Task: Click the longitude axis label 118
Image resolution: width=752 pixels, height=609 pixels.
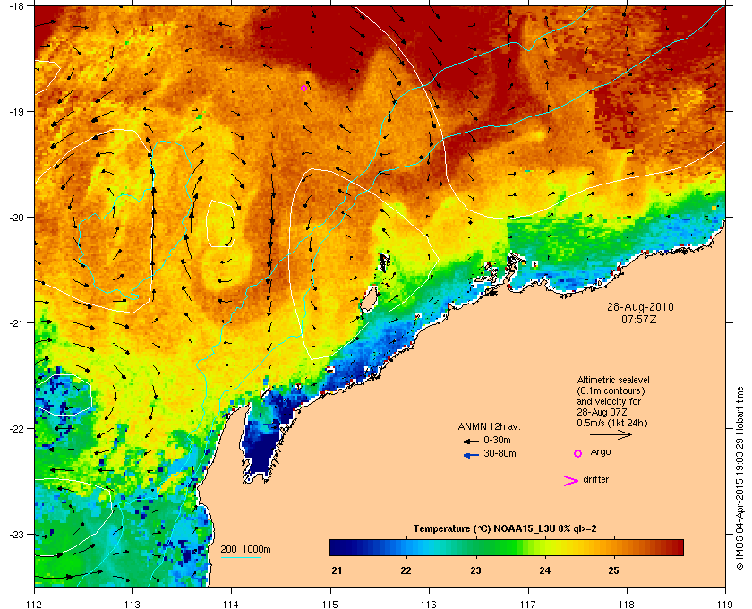Action: tap(627, 605)
